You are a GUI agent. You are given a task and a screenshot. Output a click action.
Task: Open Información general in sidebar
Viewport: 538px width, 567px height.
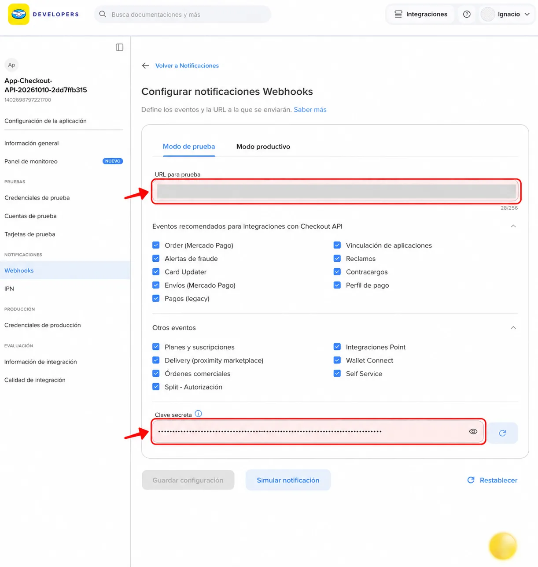click(x=32, y=143)
